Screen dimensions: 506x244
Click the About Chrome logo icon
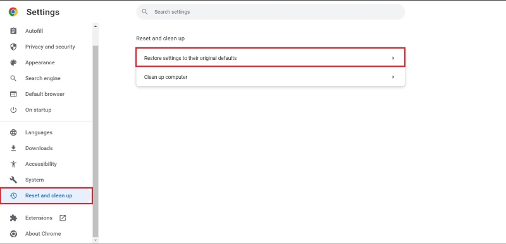point(13,234)
